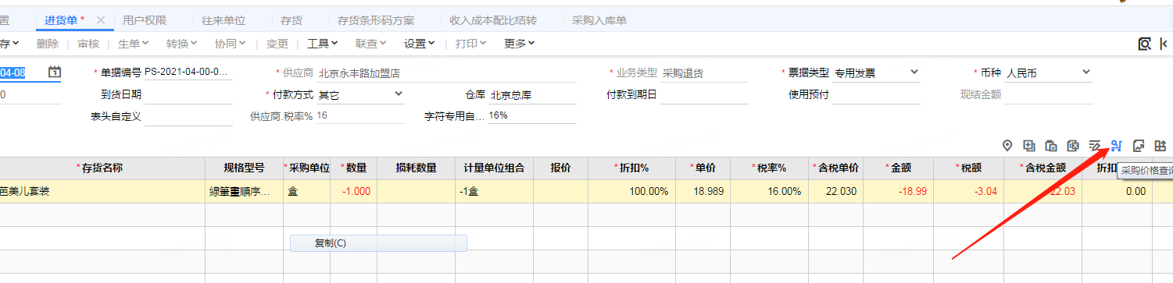The width and height of the screenshot is (1173, 283).
Task: Click the 删除 toolbar button
Action: pyautogui.click(x=48, y=44)
